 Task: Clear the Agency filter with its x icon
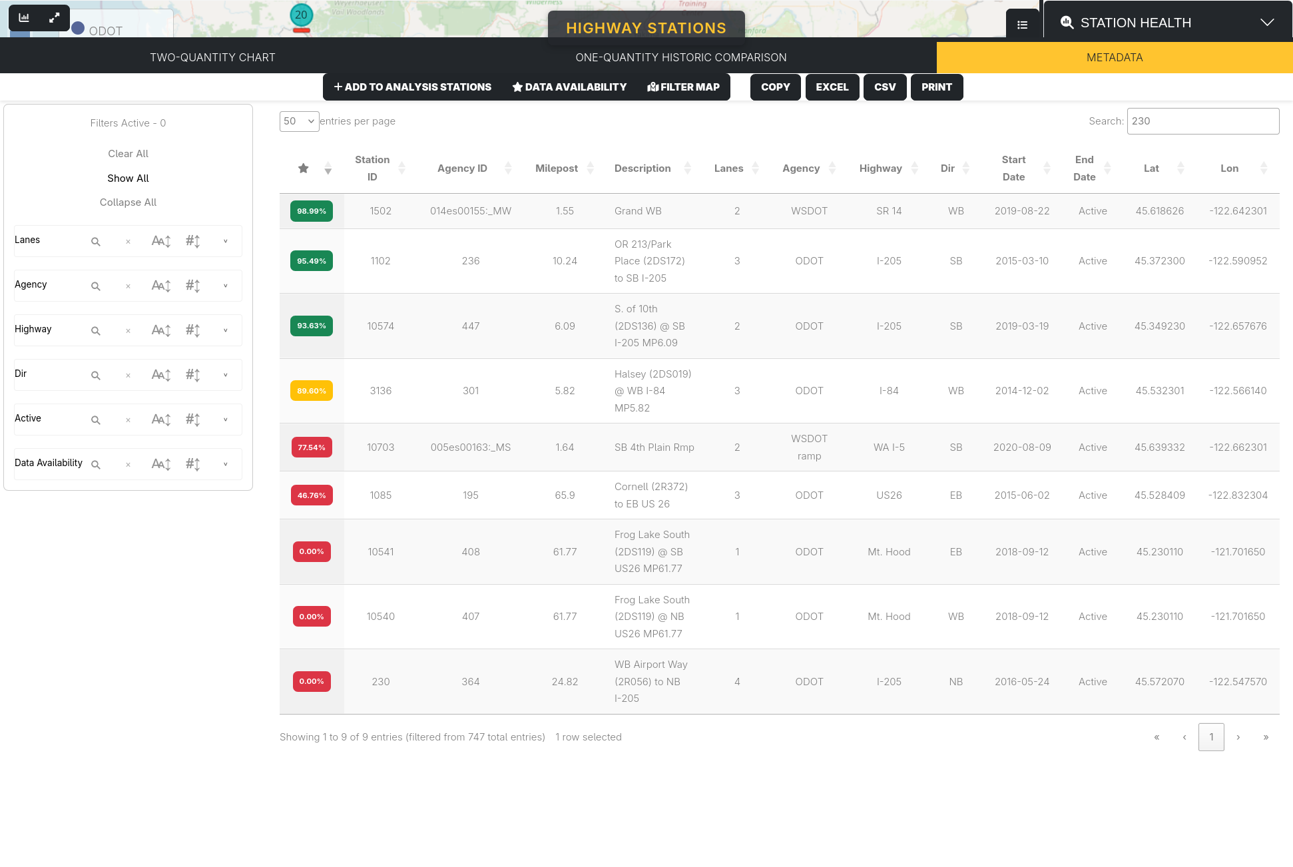(128, 286)
